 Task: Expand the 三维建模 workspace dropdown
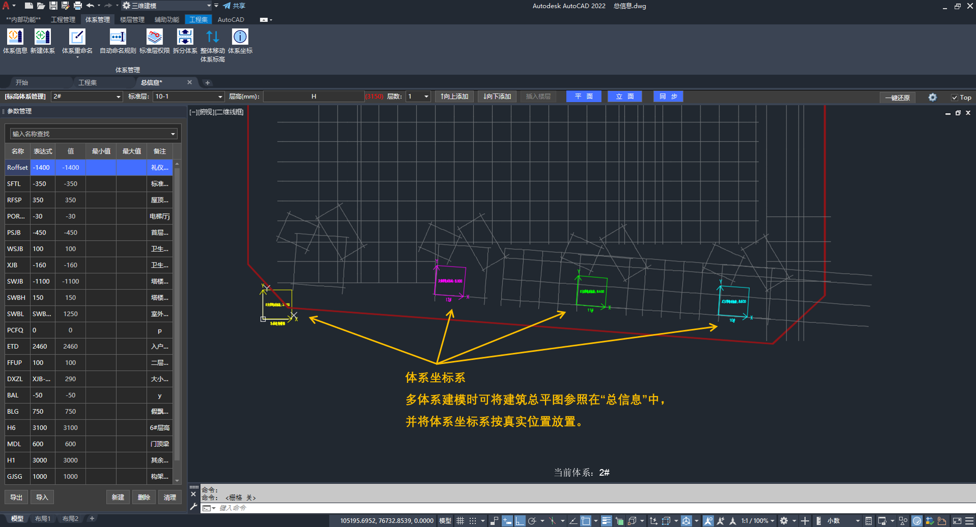pos(208,6)
